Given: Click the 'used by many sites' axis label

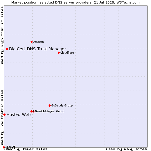Looking at the screenshot, I should click(126, 149).
